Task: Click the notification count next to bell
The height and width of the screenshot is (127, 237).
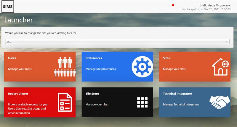Action: (175, 5)
